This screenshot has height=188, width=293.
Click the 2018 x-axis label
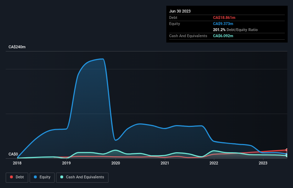17,163
